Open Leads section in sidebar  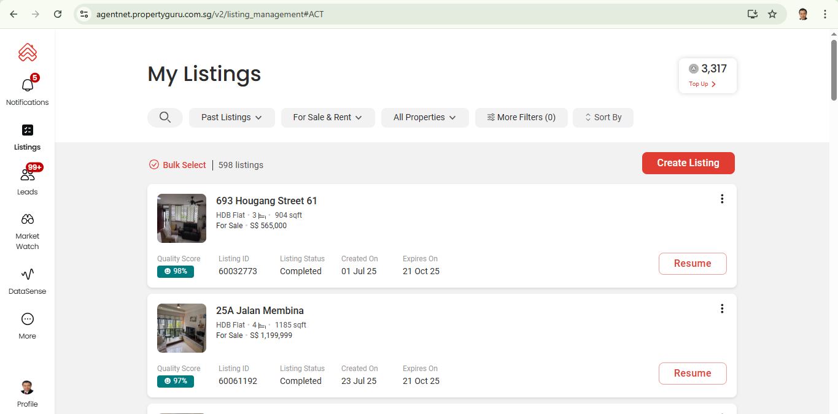tap(28, 175)
